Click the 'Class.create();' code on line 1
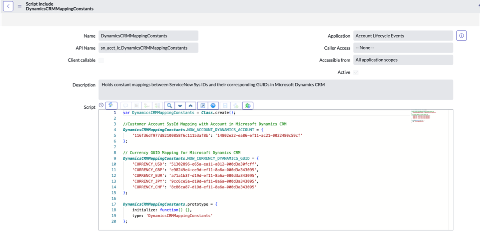 218,113
